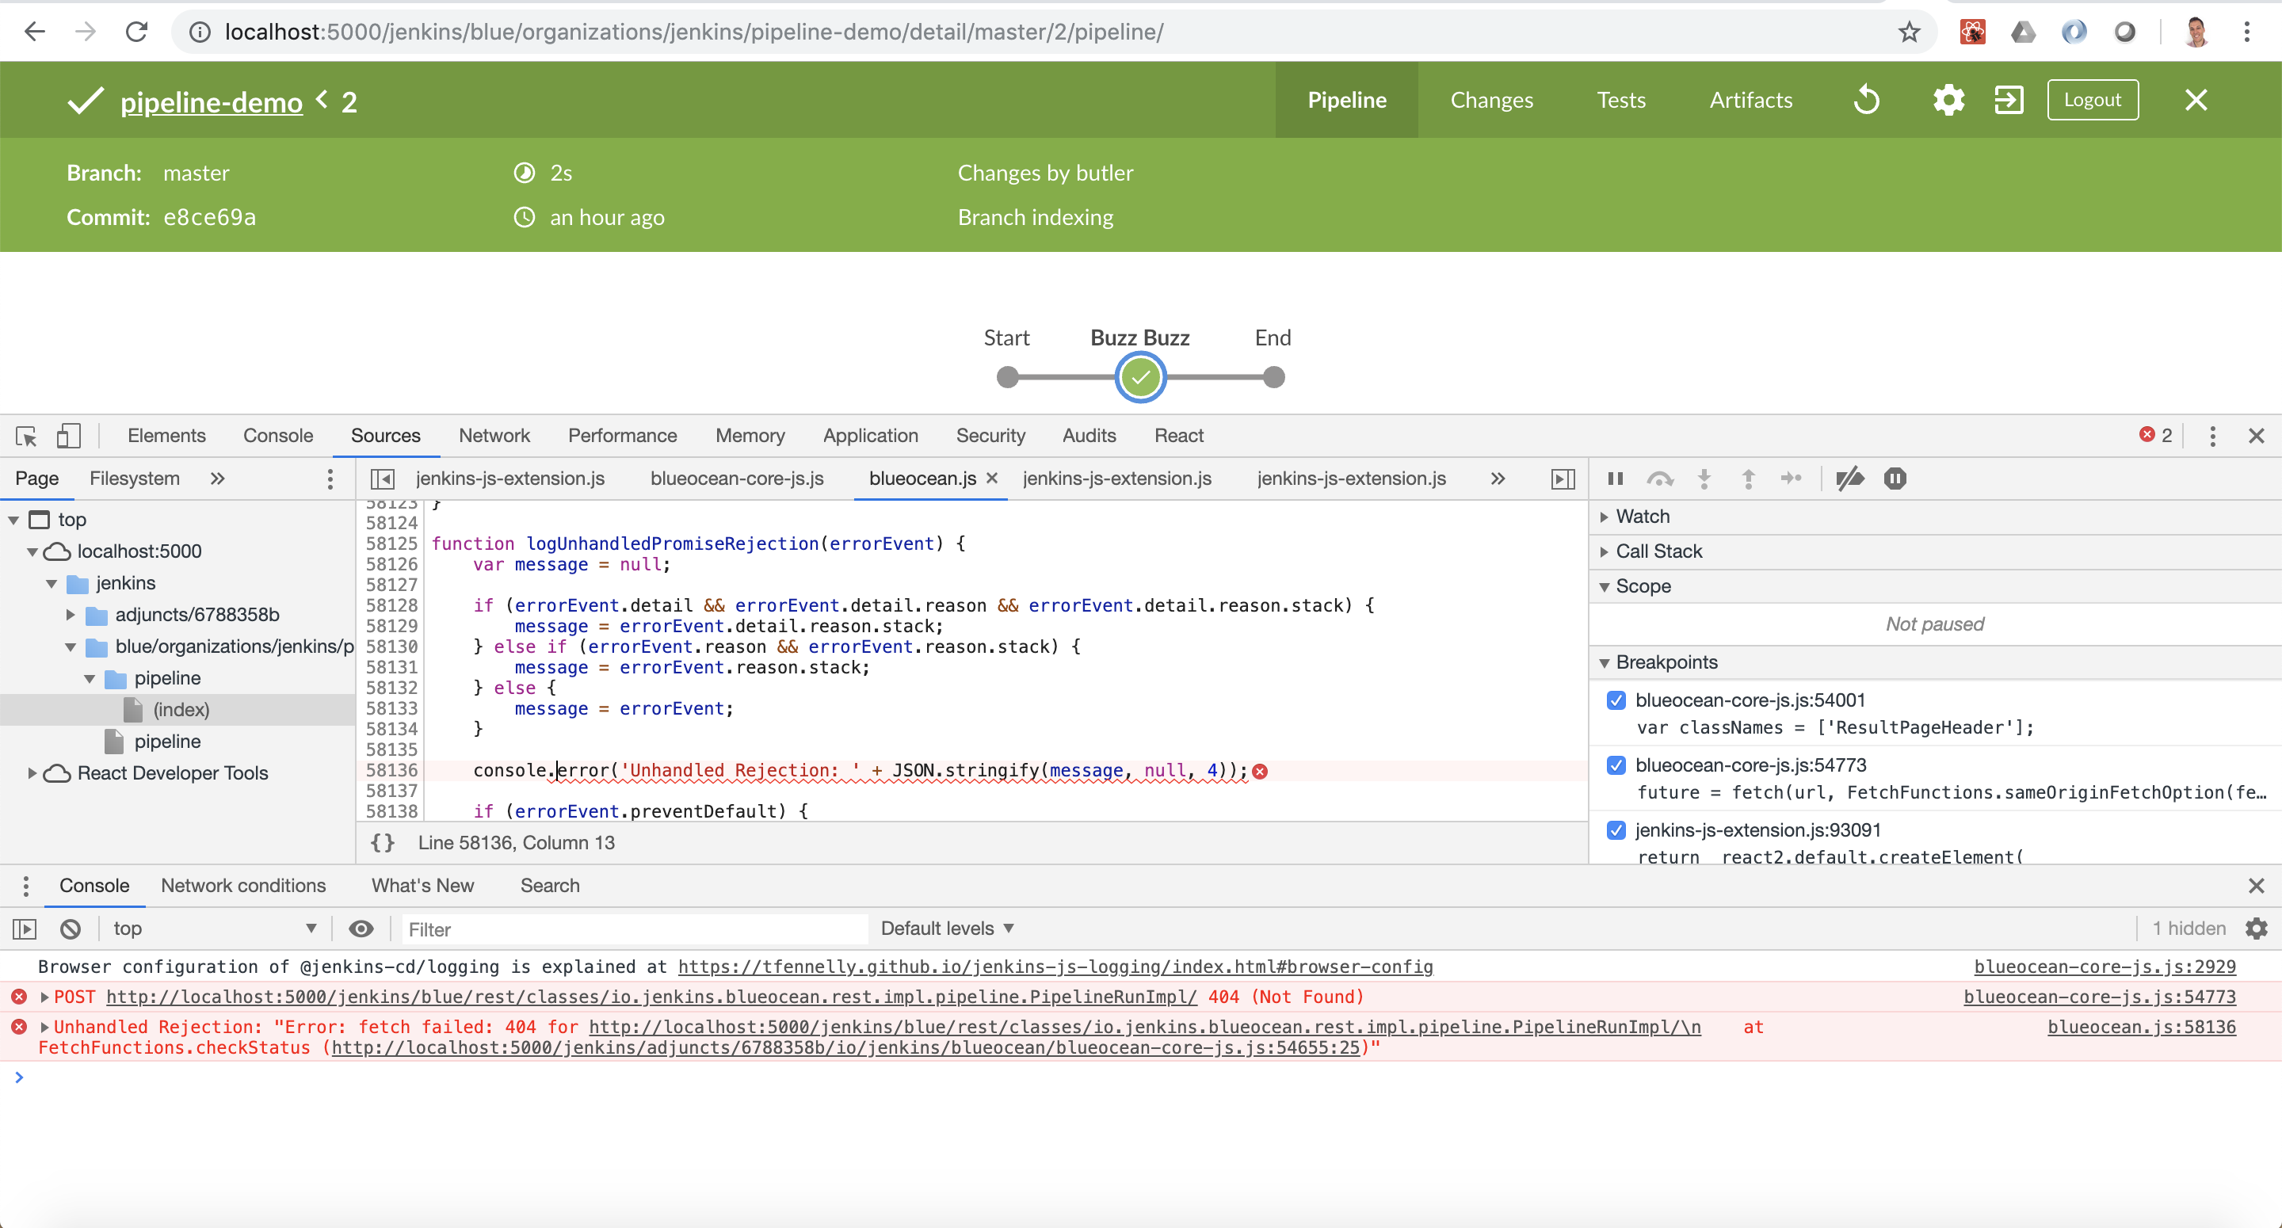The image size is (2282, 1228).
Task: Click the deactivate breakpoints icon
Action: 1849,479
